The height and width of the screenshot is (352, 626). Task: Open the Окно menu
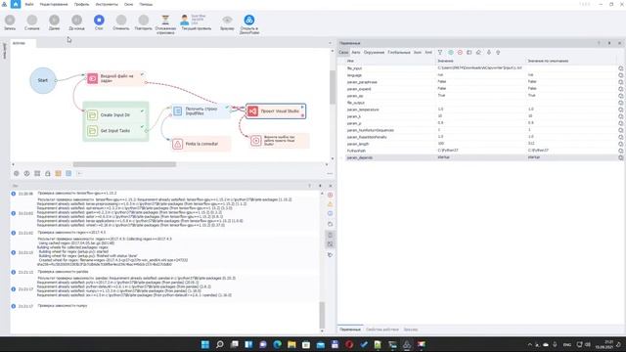(x=128, y=4)
